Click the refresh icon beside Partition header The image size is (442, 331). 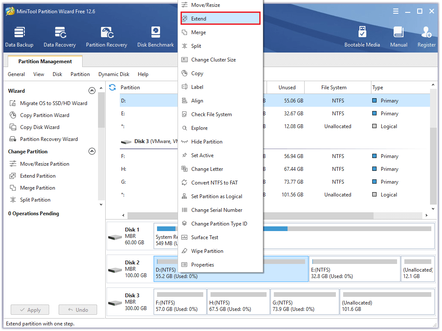[113, 88]
